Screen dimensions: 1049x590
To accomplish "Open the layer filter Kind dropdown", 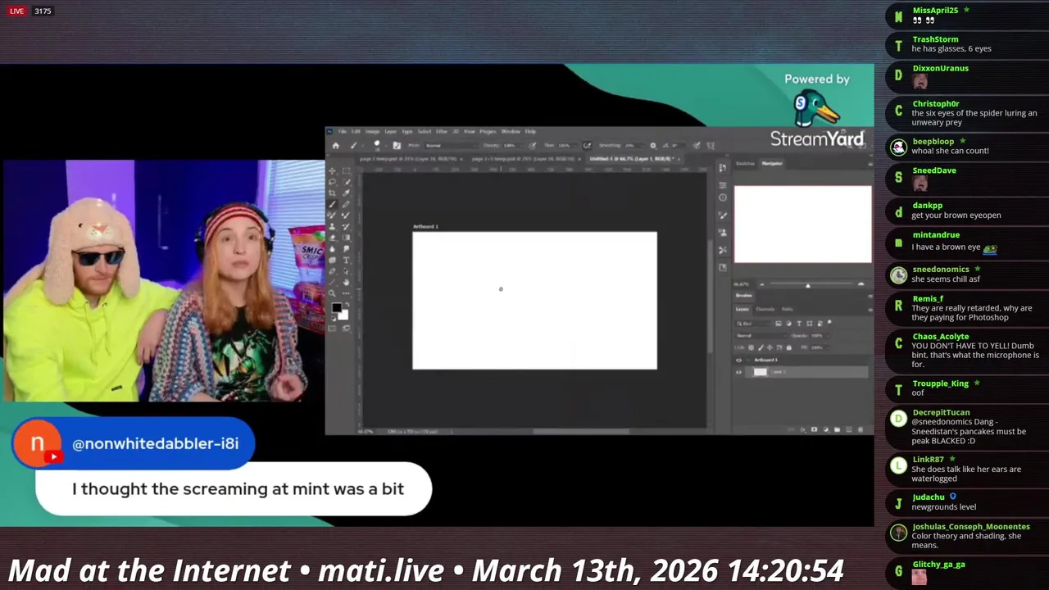I will [x=753, y=324].
